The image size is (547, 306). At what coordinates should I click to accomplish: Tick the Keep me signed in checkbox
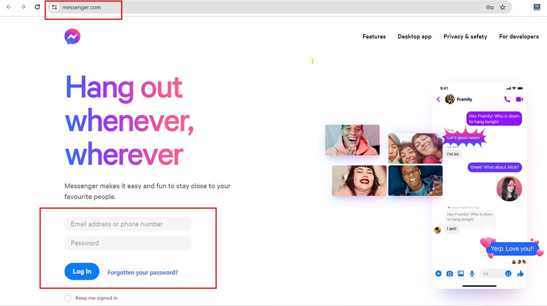[67, 298]
